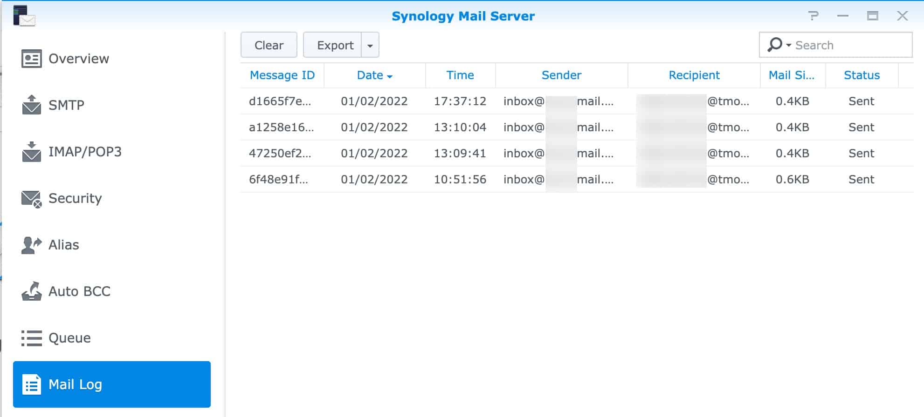Image resolution: width=924 pixels, height=417 pixels.
Task: Click the date of message a1258e16...
Action: [x=374, y=127]
